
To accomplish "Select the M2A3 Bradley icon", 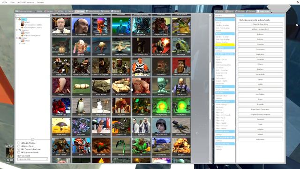I will point(121,86).
